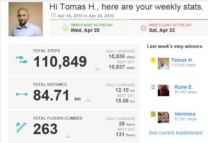
Task: Click green dotted badge beside total steps
Action: (x=97, y=69)
